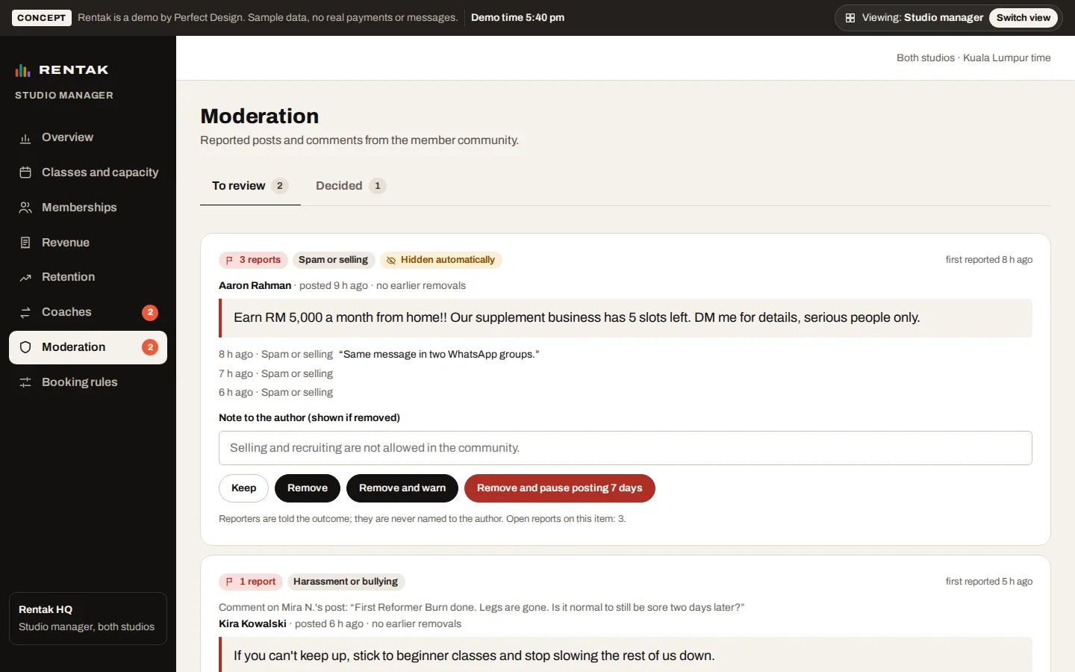Viewport: 1075px width, 672px height.
Task: Switch to the Decided tab
Action: 351,186
